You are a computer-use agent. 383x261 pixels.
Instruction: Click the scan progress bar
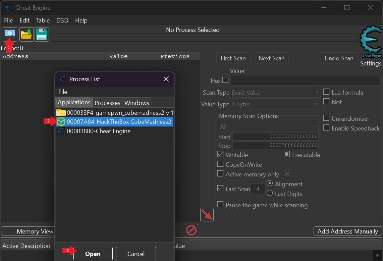pos(204,38)
